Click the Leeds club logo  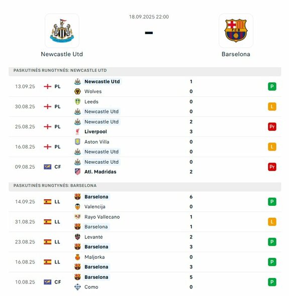pos(77,102)
